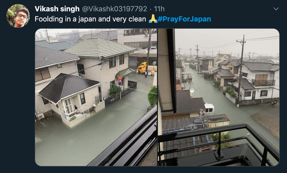Image resolution: width=287 pixels, height=173 pixels.
Task: Open the right flooded street photo
Action: pyautogui.click(x=219, y=97)
